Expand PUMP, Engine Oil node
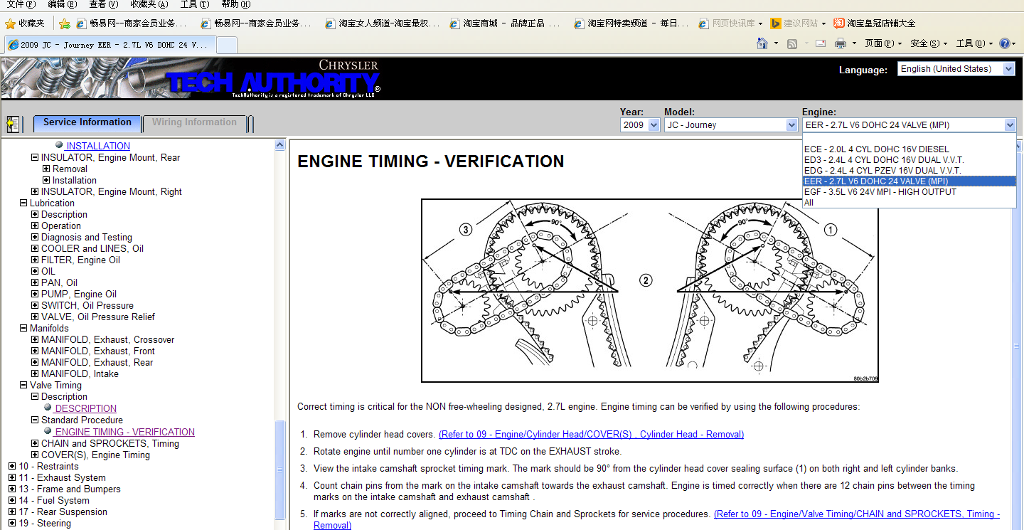This screenshot has width=1024, height=530. pyautogui.click(x=35, y=295)
